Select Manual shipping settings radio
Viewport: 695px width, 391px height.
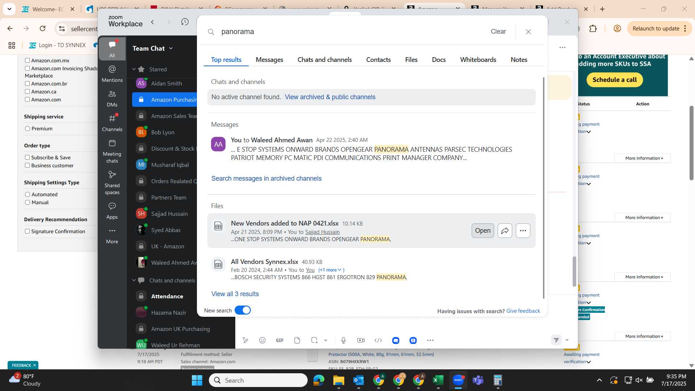28,202
